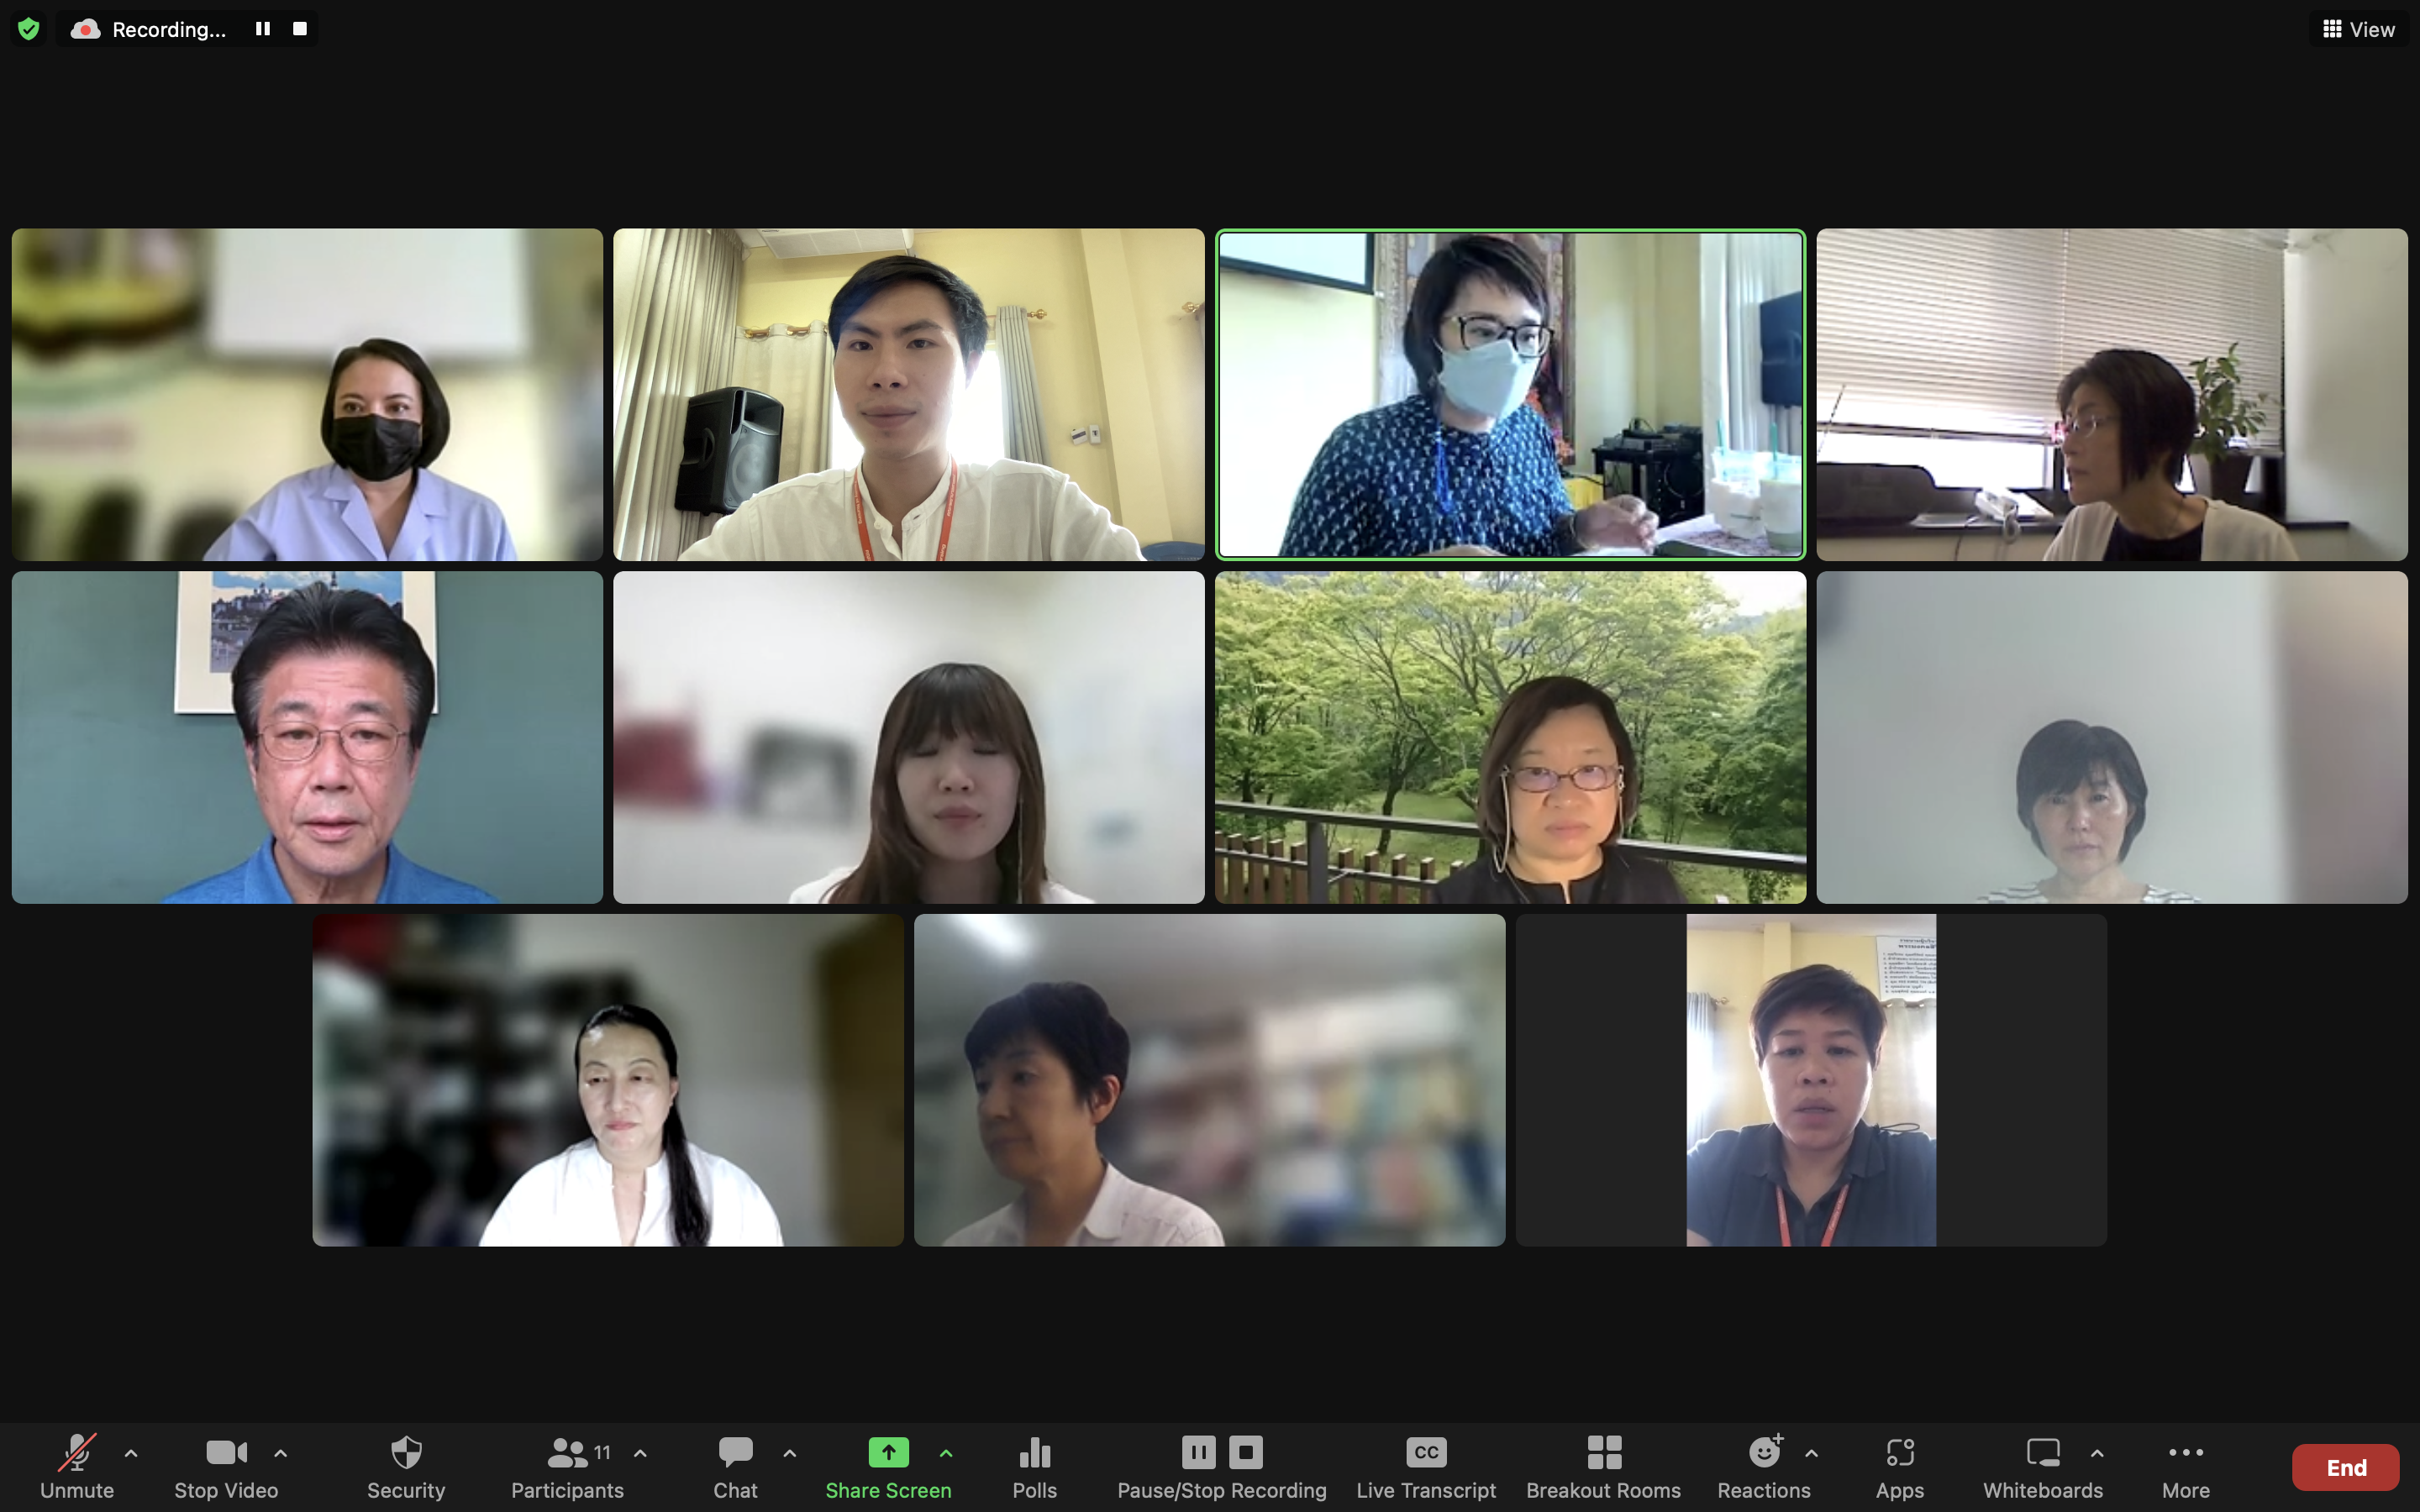
Task: Click the green encryption shield icon
Action: (29, 29)
